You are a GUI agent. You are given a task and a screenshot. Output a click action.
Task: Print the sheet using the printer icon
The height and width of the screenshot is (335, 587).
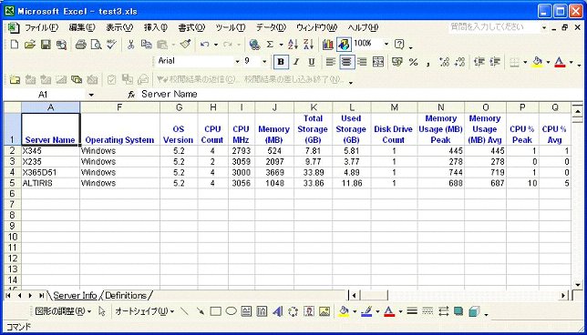pyautogui.click(x=80, y=45)
